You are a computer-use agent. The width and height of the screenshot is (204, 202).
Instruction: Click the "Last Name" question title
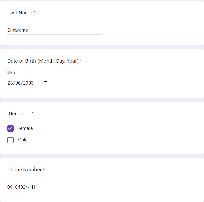tap(20, 13)
